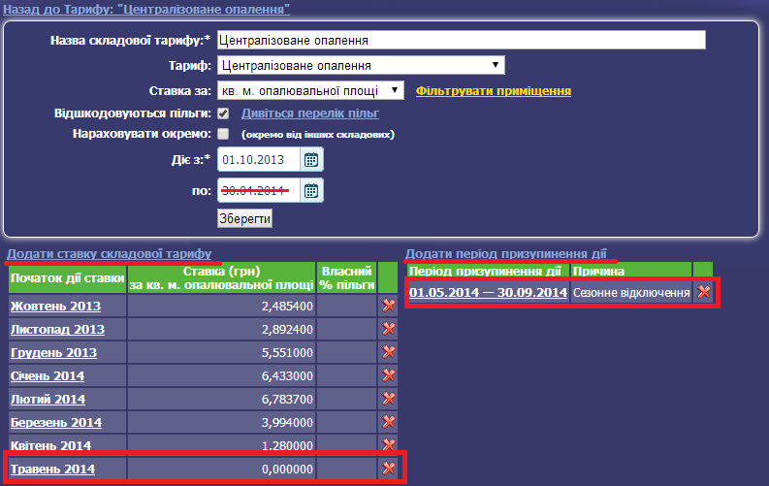Toggle the Відшкодовуються пільги checkbox
The image size is (769, 486).
click(223, 113)
